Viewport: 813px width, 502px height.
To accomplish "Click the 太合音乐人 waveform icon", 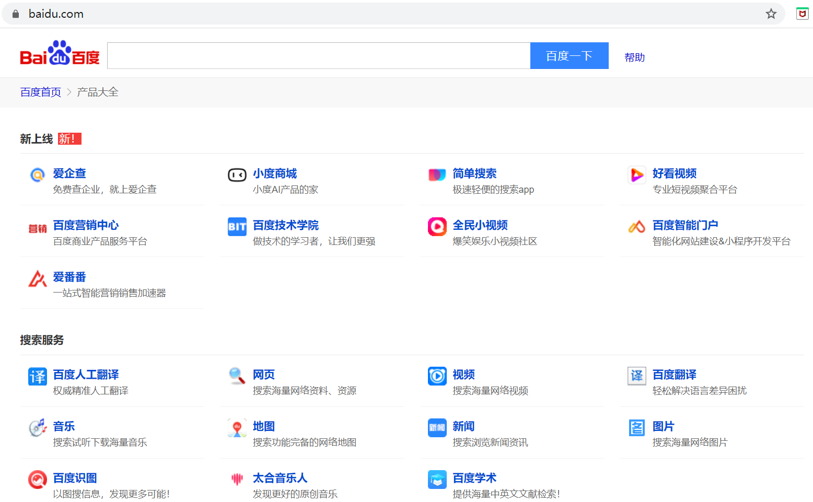I will click(237, 479).
